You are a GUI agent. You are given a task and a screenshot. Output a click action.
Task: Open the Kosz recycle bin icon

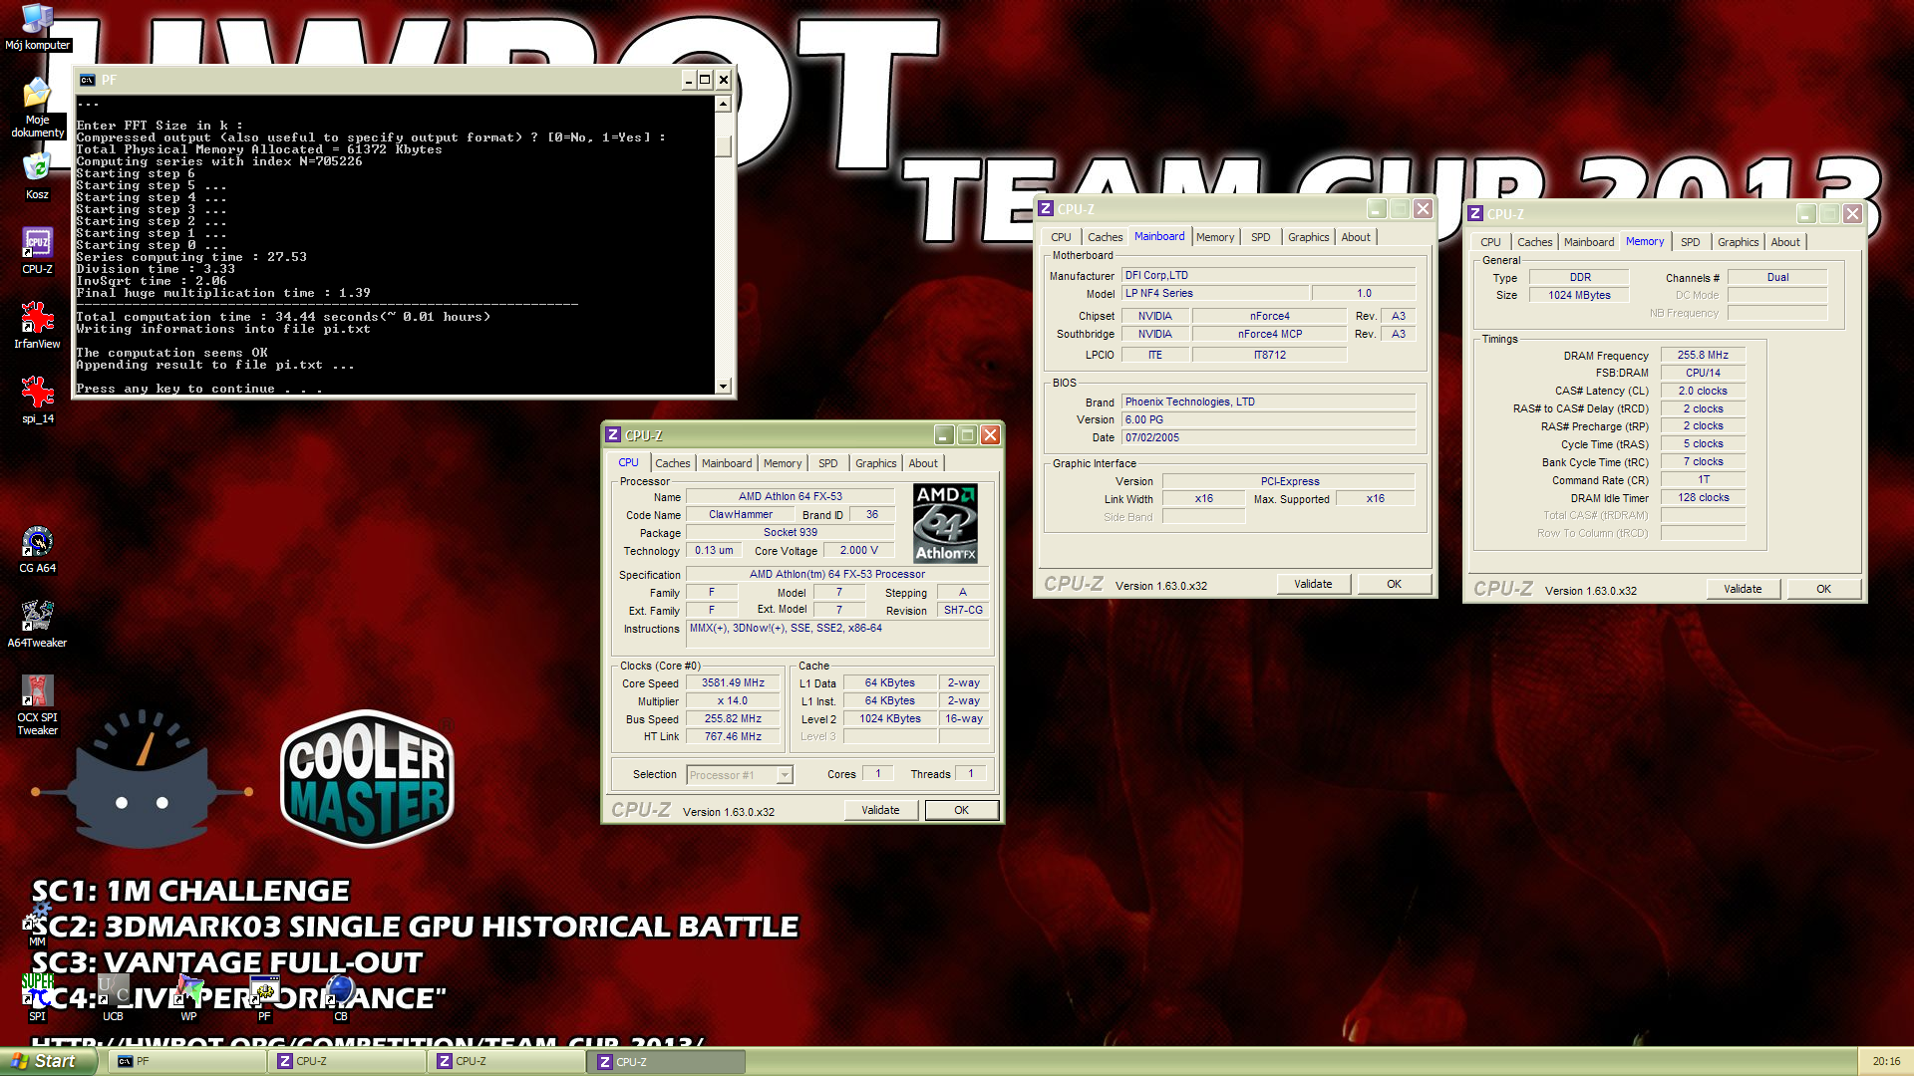pos(37,176)
